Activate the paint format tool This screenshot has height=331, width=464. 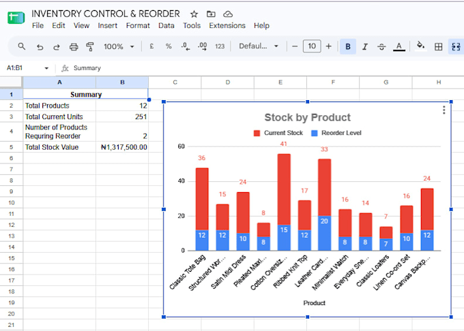(x=90, y=46)
